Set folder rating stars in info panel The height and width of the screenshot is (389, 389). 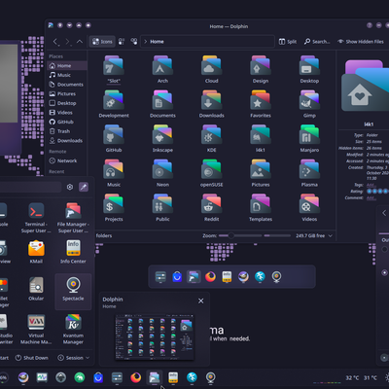tap(377, 192)
